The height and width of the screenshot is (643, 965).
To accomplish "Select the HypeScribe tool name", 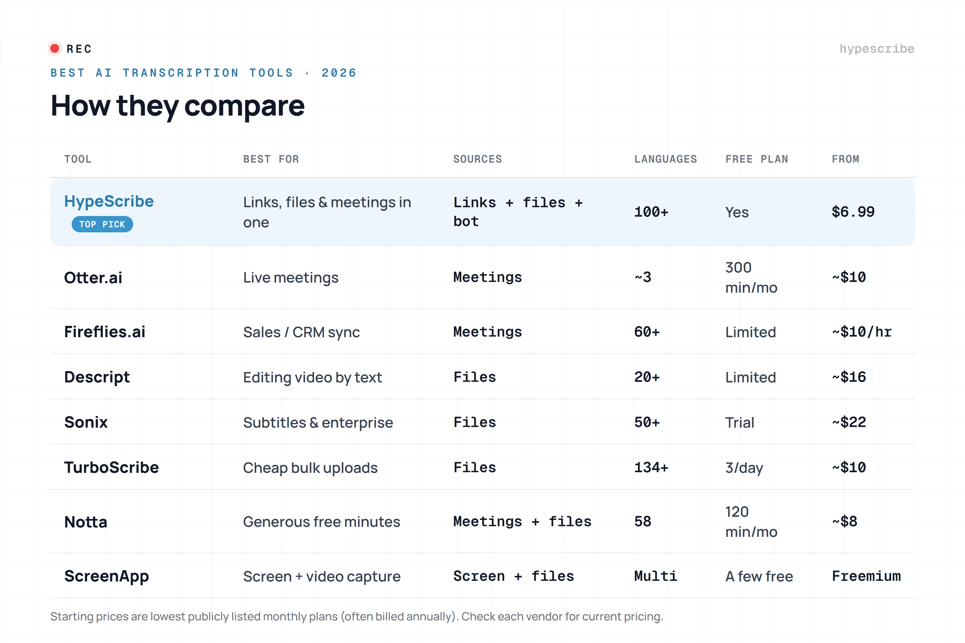I will (x=109, y=201).
